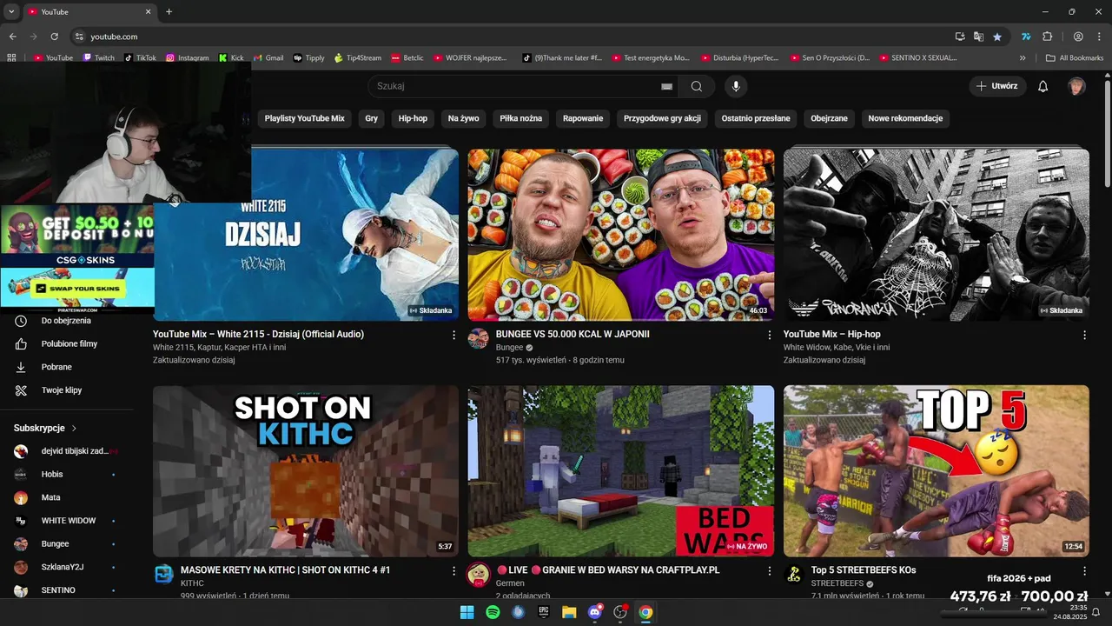Open Instagram bookmark
The image size is (1112, 626).
click(x=187, y=58)
